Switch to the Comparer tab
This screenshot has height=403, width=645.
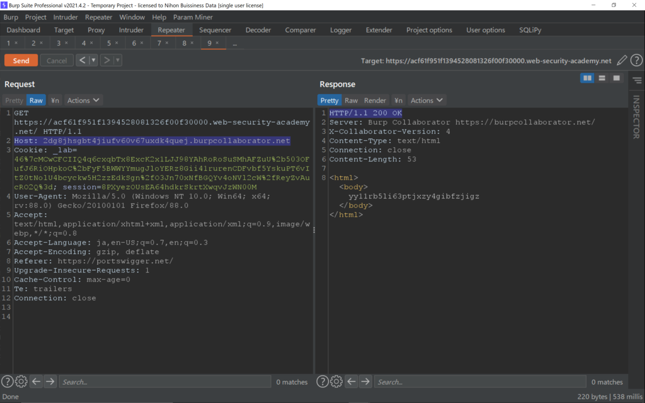299,30
